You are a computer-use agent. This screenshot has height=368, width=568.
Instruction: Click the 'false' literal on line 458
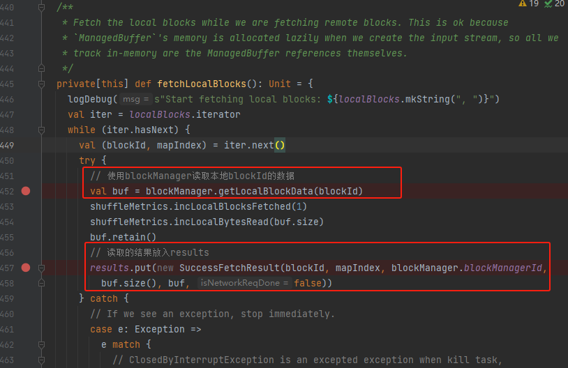[308, 283]
